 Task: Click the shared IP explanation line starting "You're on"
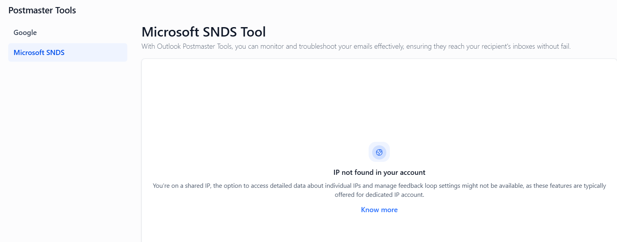point(379,186)
